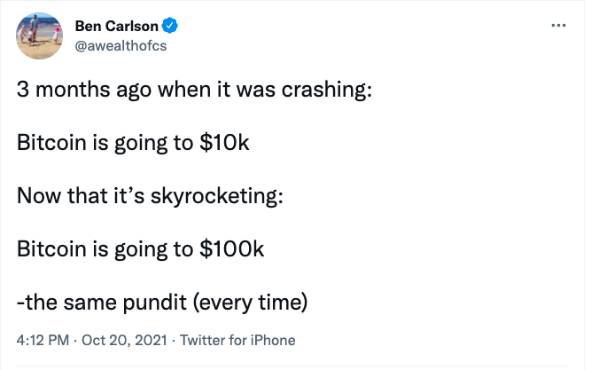
Task: Click the line 'Now that it's skyrocketing:'
Action: tap(150, 195)
